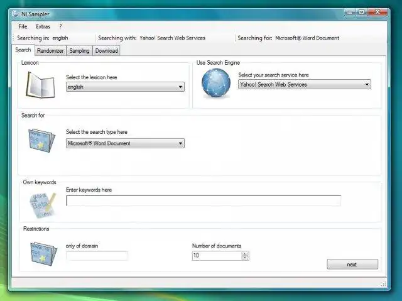Click the next button
This screenshot has width=402, height=301.
pyautogui.click(x=352, y=265)
